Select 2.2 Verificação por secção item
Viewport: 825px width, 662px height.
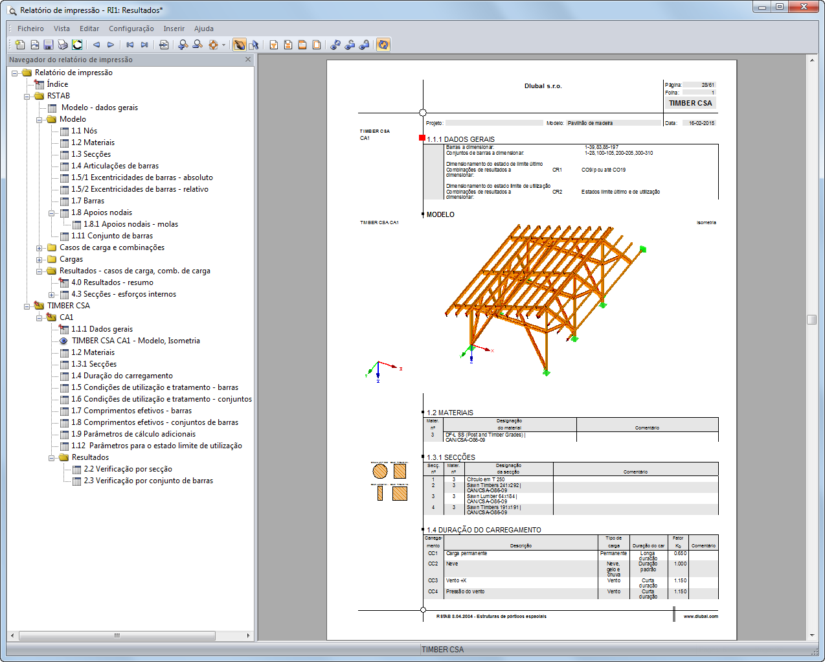click(x=128, y=469)
